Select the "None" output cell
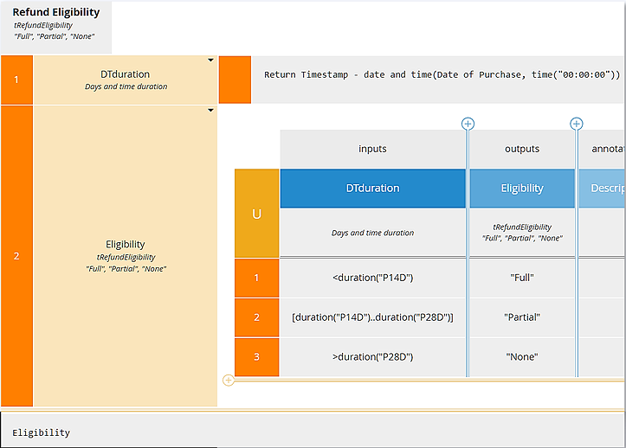This screenshot has height=448, width=626. 522,357
